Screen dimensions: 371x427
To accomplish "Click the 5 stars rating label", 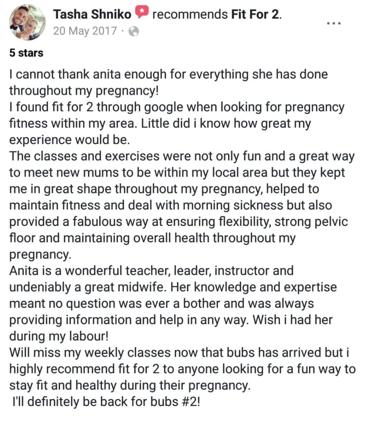I will 26,53.
